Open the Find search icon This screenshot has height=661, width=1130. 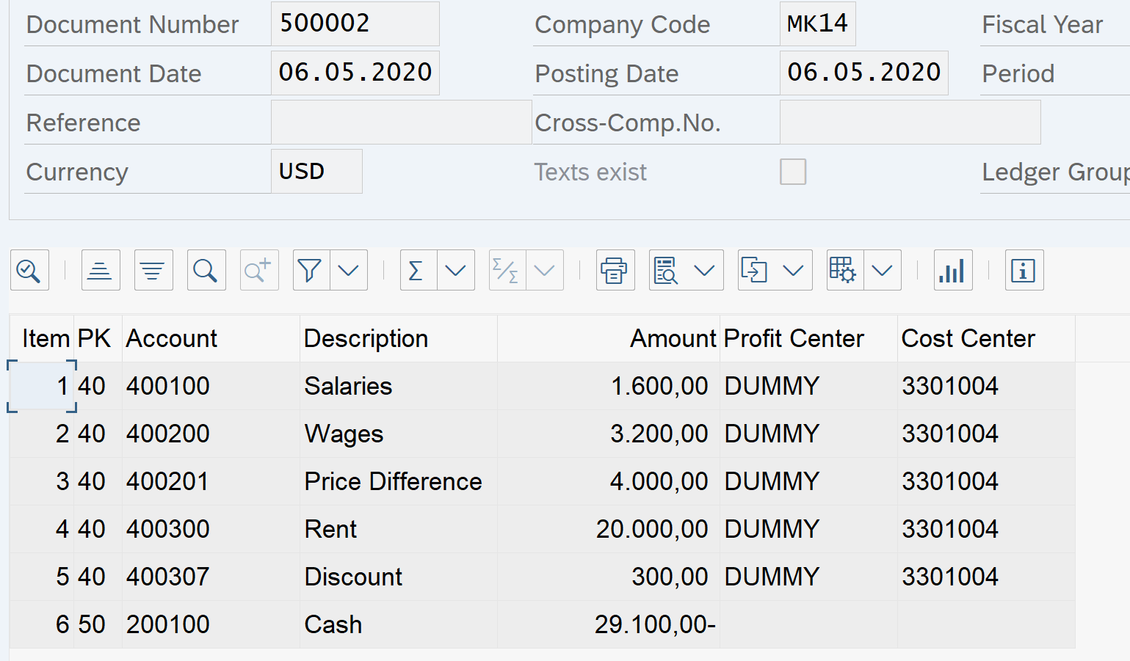(206, 271)
